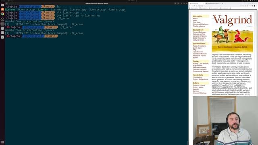
Task: Open Current Releases link
Action: (x=200, y=32)
